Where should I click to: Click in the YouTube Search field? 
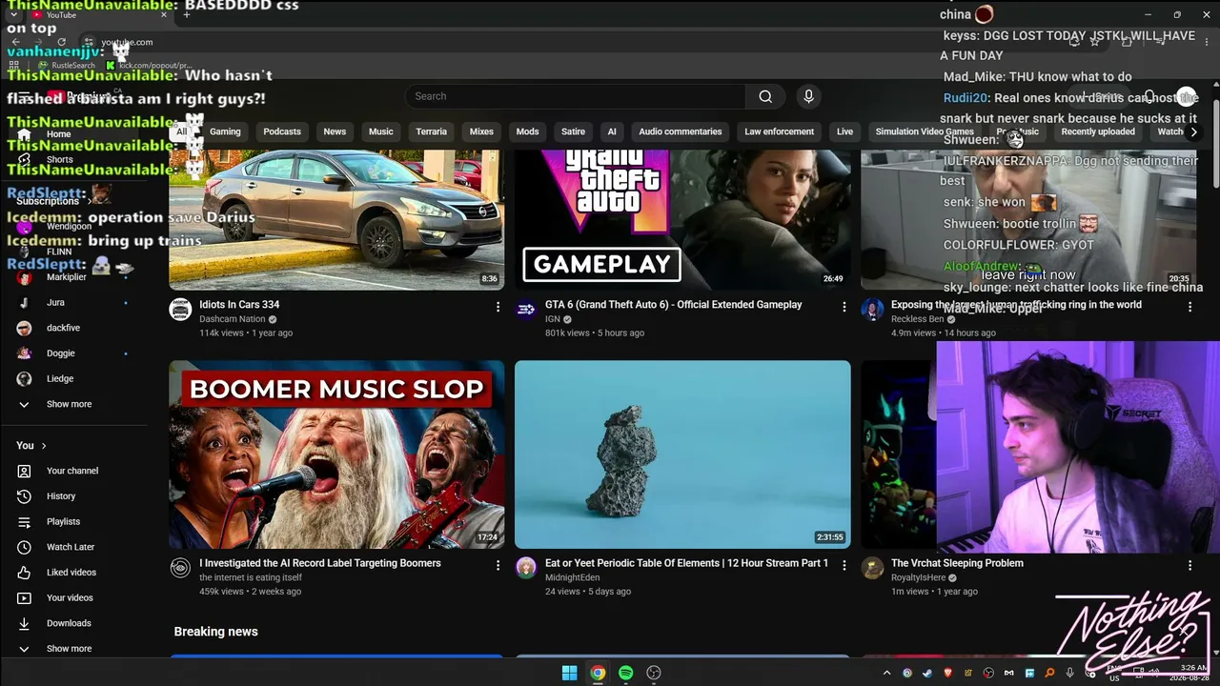tap(576, 96)
